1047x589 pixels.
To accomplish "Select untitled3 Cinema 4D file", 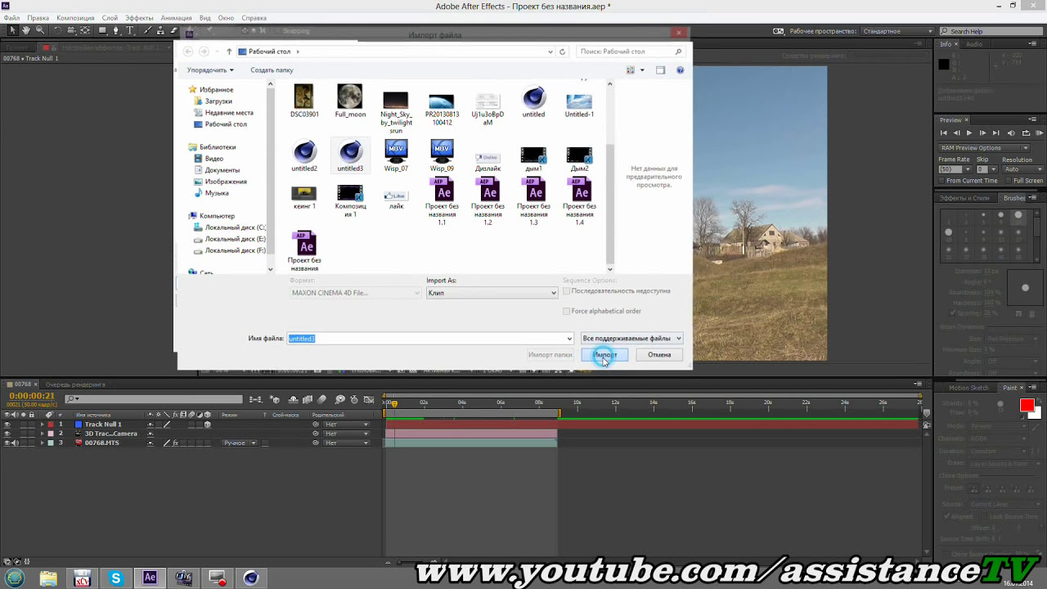I will [350, 155].
